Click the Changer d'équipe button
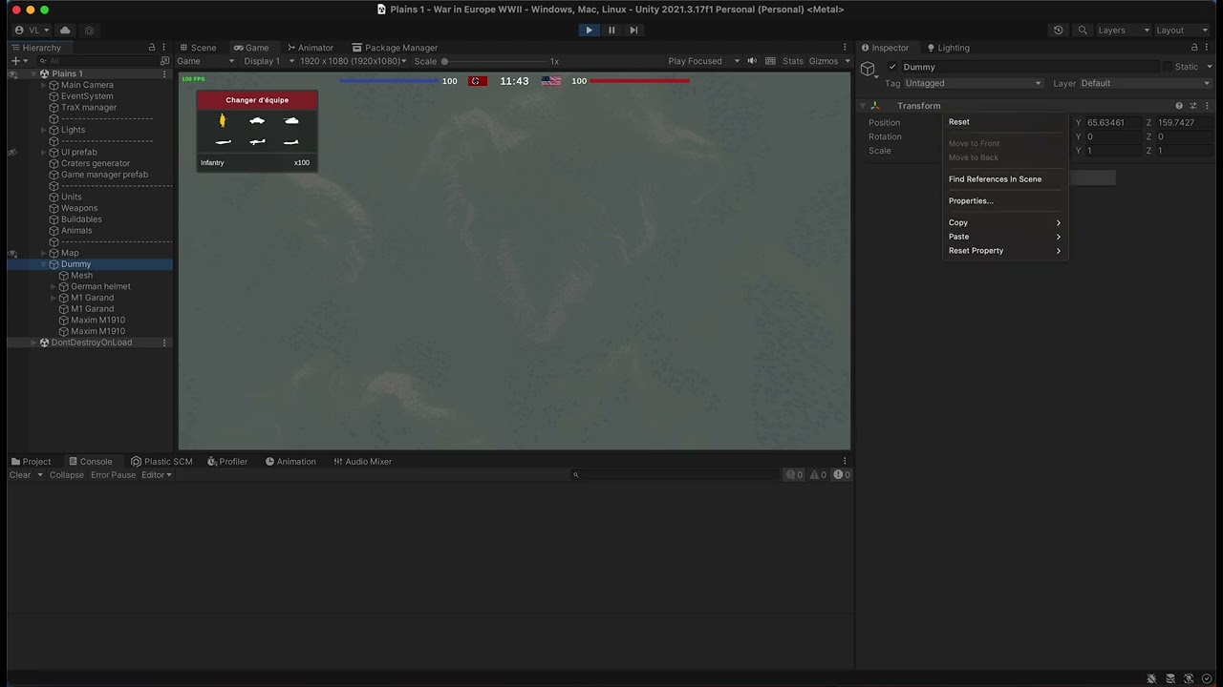 tap(256, 99)
